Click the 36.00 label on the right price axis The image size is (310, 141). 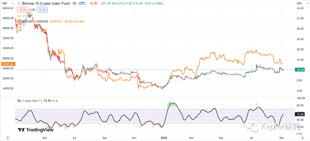tap(300, 8)
